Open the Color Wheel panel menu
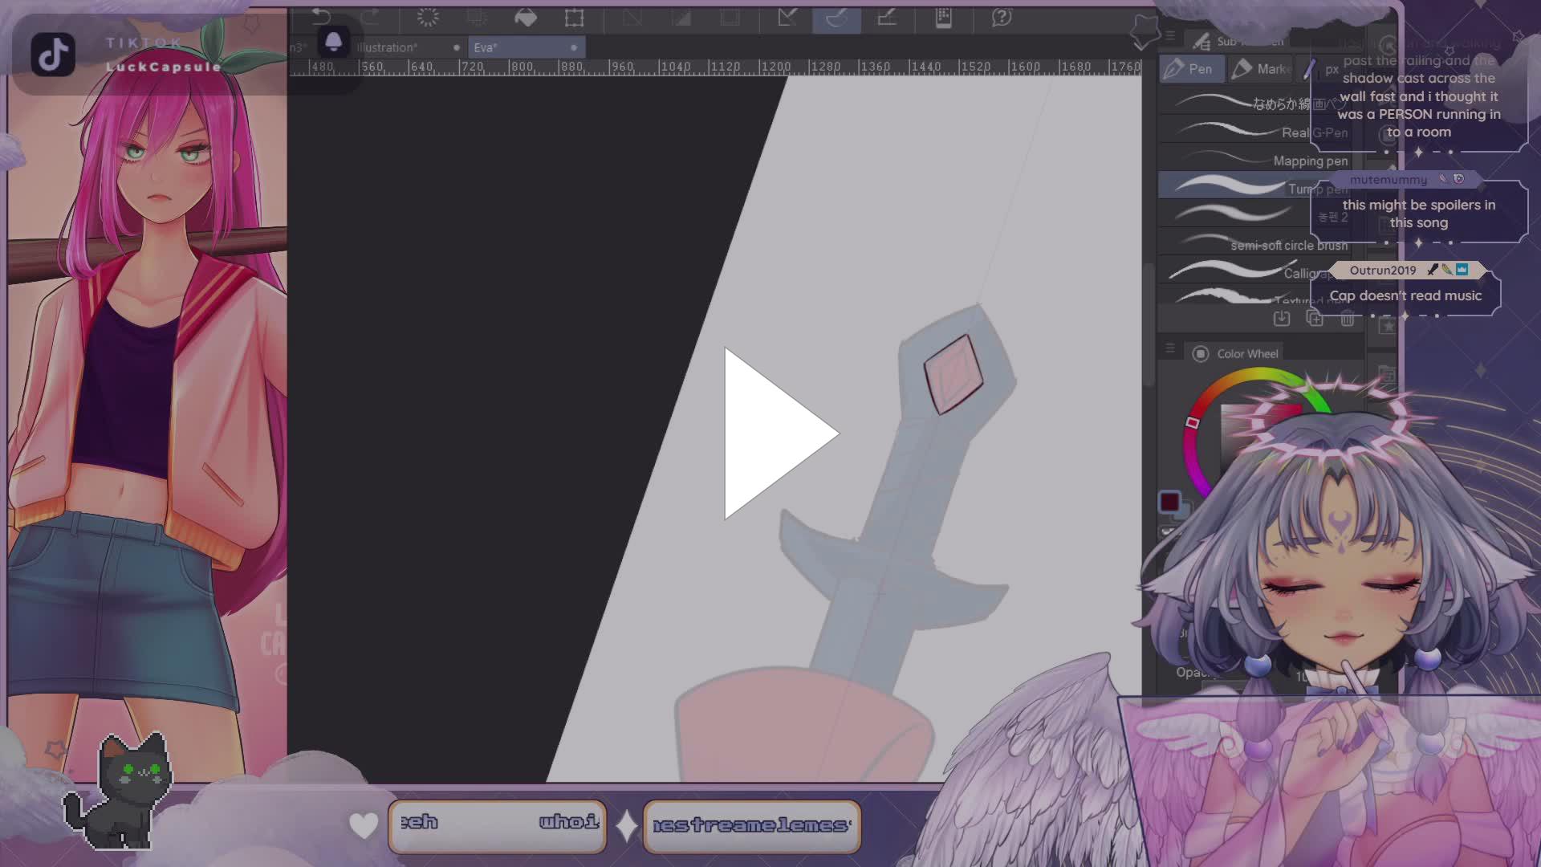 (1169, 348)
